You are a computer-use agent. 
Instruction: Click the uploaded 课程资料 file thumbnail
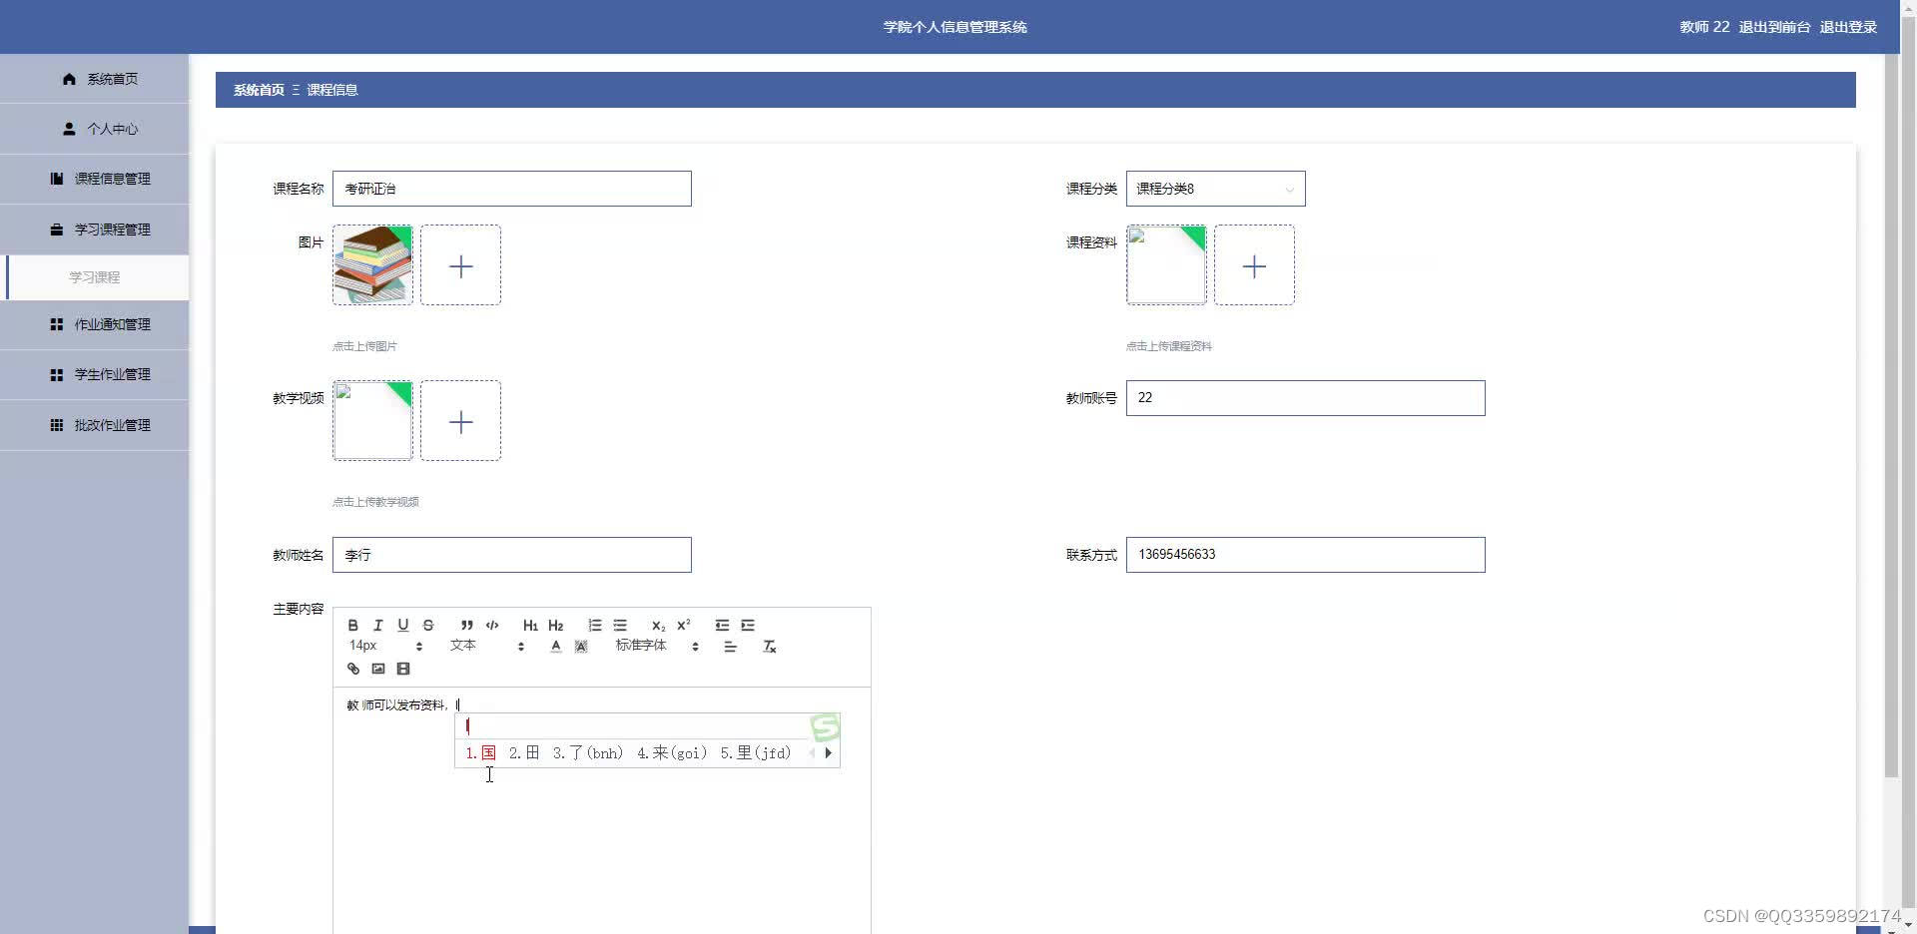(x=1166, y=264)
